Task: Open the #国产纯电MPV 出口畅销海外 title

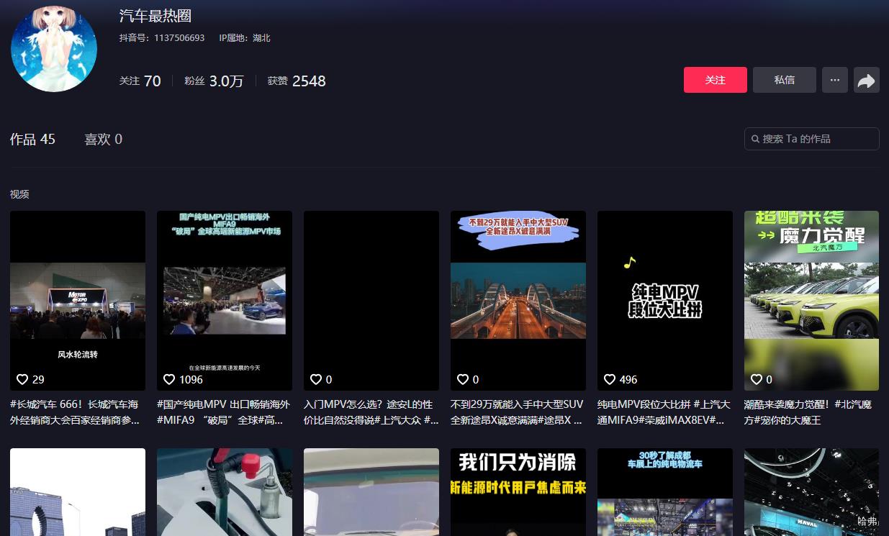Action: click(x=225, y=412)
